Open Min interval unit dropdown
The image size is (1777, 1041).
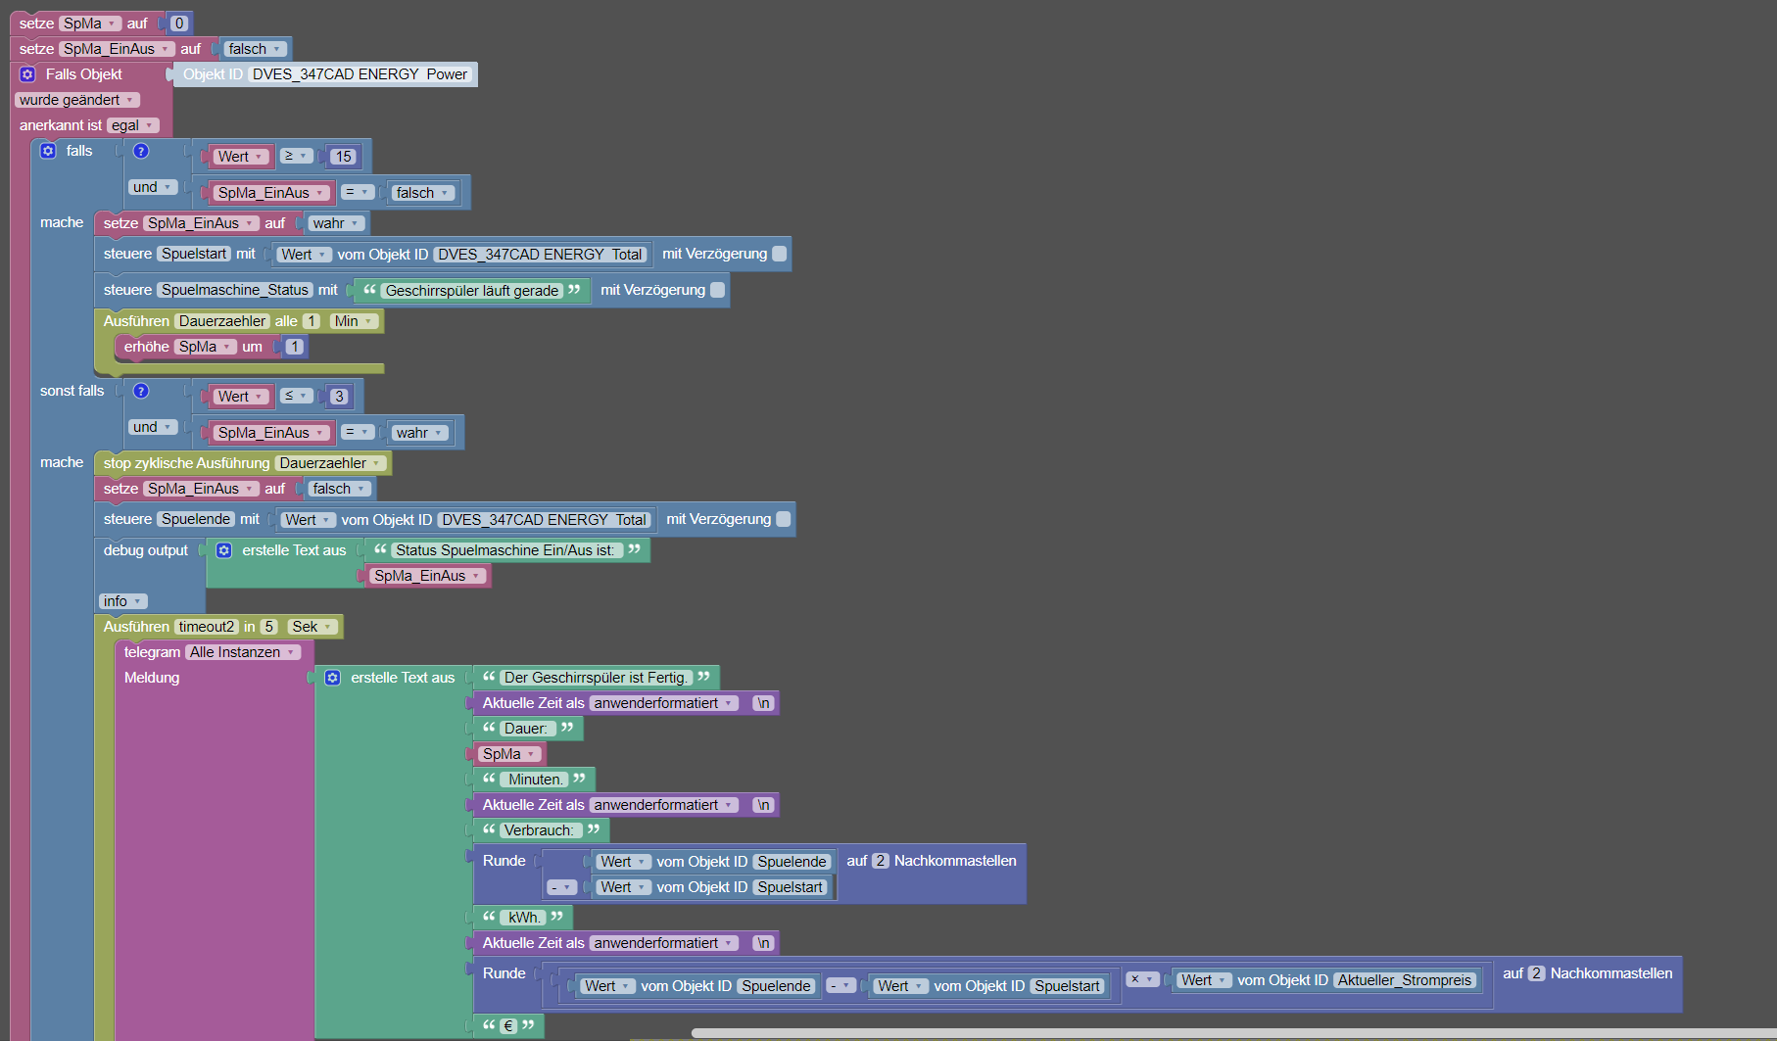(x=354, y=321)
